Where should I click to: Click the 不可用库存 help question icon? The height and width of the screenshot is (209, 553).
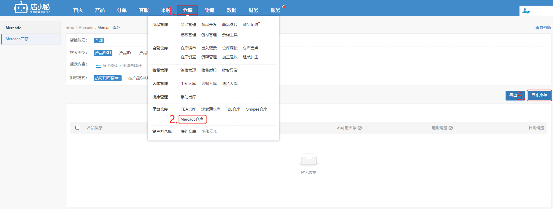click(360, 128)
